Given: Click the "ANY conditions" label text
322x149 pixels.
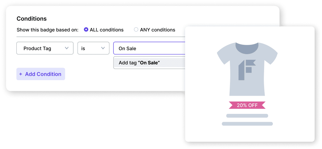Looking at the screenshot, I should click(x=158, y=30).
